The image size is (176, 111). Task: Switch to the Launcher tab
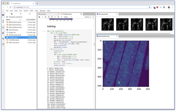[x=42, y=13]
